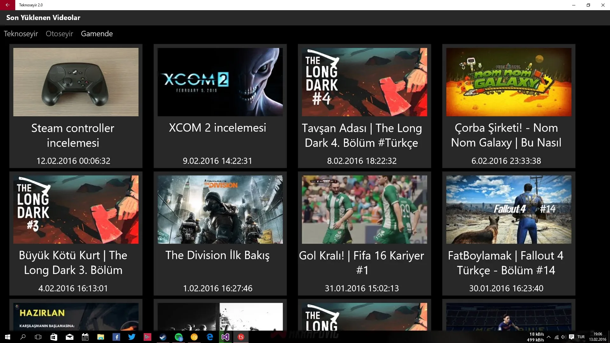The height and width of the screenshot is (343, 610).
Task: Open the Fifa 16 match thumbnail
Action: 365,209
